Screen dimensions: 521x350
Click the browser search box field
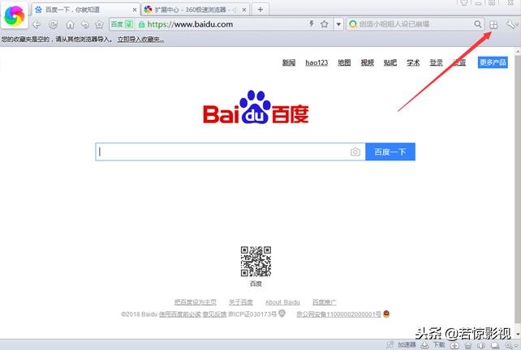pyautogui.click(x=416, y=23)
